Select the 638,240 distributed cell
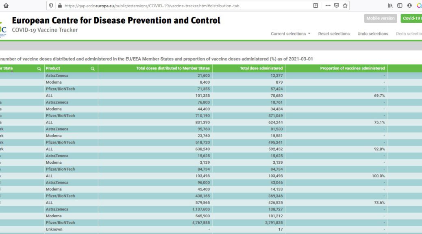The width and height of the screenshot is (422, 234). (x=155, y=149)
